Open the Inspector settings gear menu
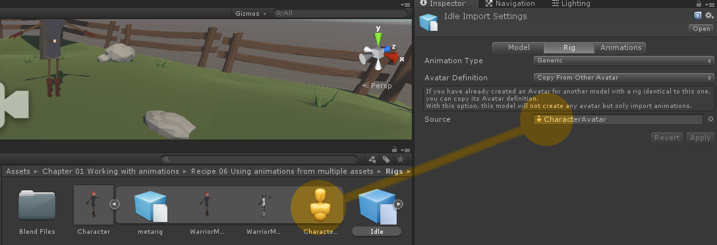The height and width of the screenshot is (245, 717). [709, 16]
